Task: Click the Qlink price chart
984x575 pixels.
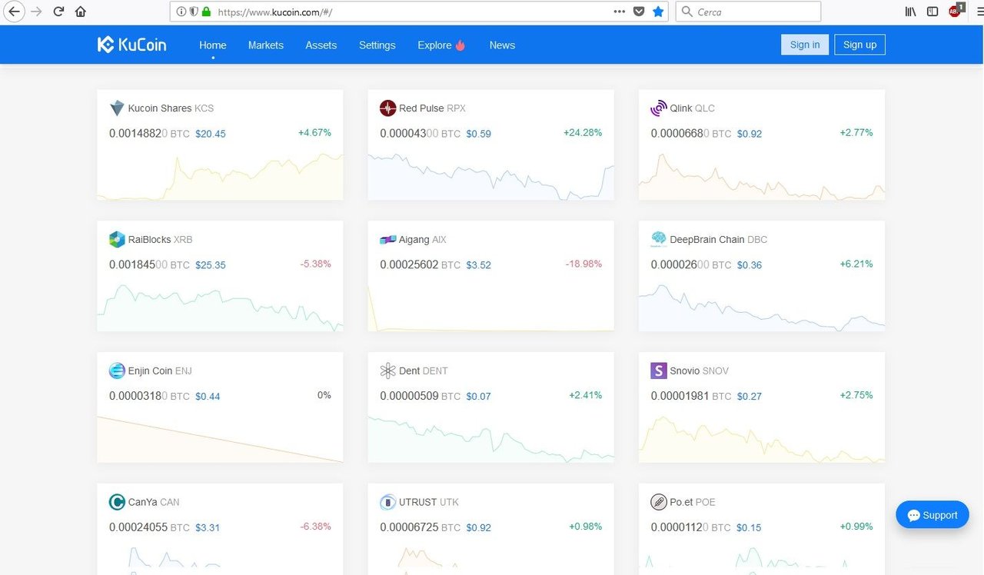Action: (762, 176)
